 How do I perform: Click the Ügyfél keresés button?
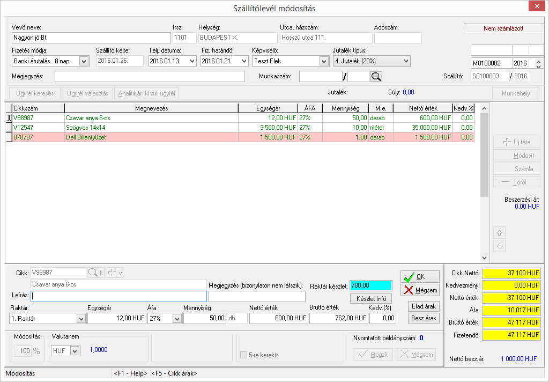pyautogui.click(x=35, y=93)
